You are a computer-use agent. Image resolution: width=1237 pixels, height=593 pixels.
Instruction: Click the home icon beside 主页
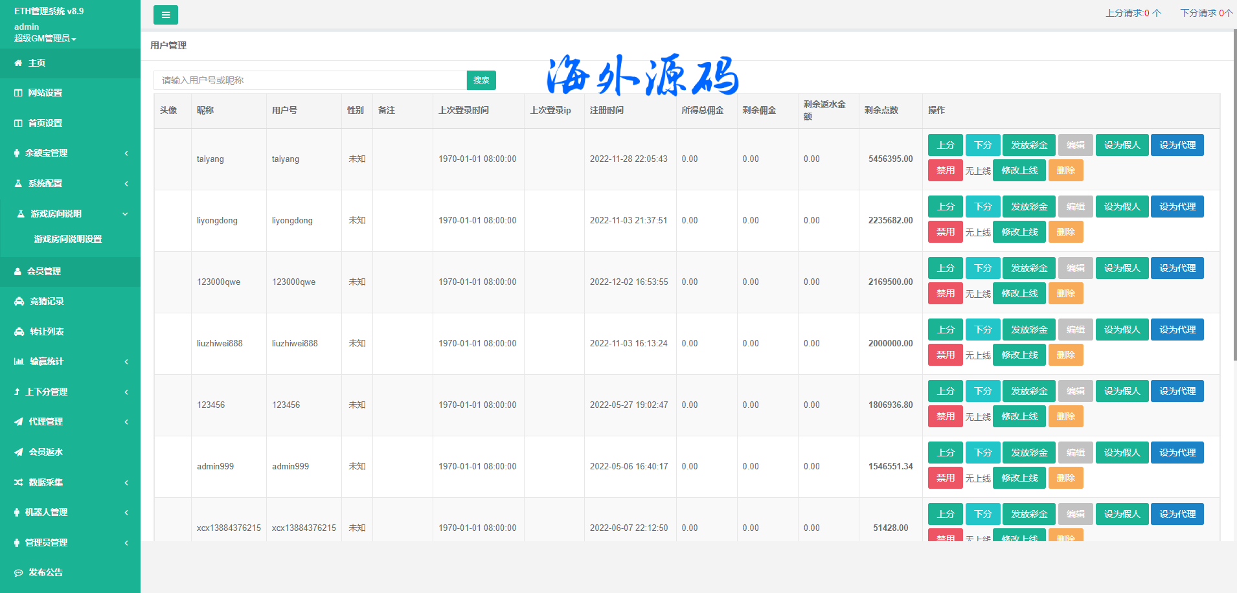[x=18, y=63]
